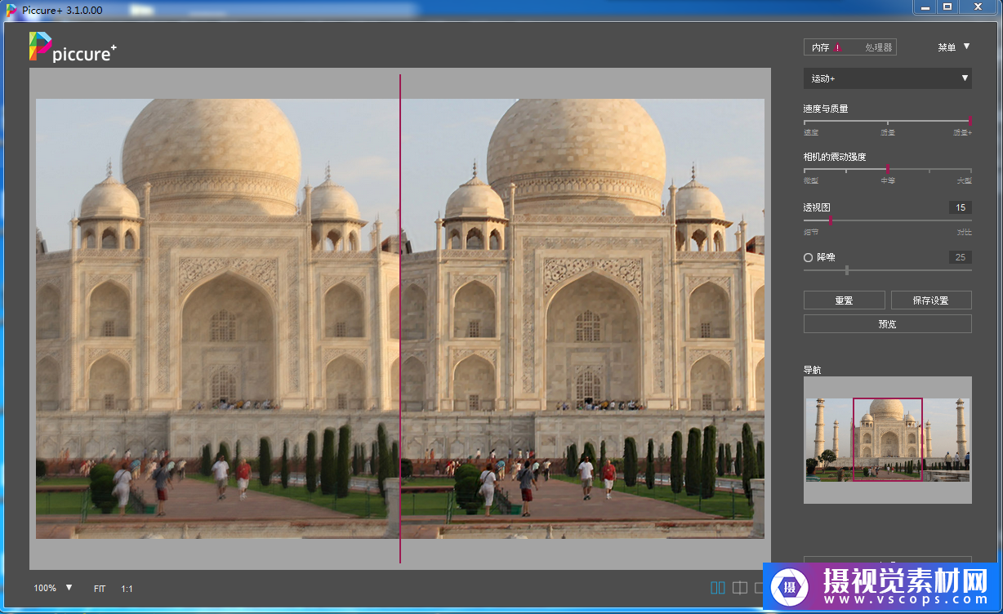Click the 透视图 value field showing 15
The width and height of the screenshot is (1003, 614).
pyautogui.click(x=961, y=207)
